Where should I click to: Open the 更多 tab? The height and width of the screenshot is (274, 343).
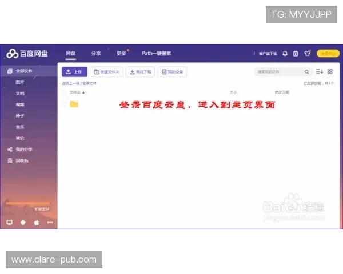coord(121,53)
